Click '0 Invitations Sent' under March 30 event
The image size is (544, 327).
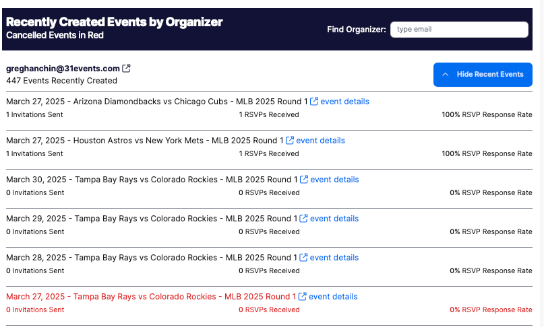point(35,192)
